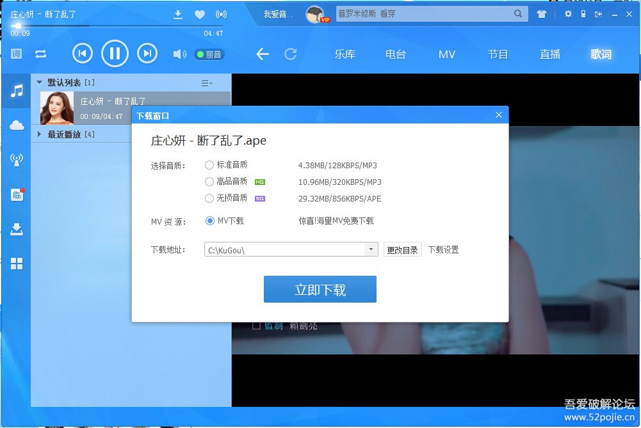The width and height of the screenshot is (641, 428).
Task: Open the temporary list sidebar icon
Action: click(17, 194)
